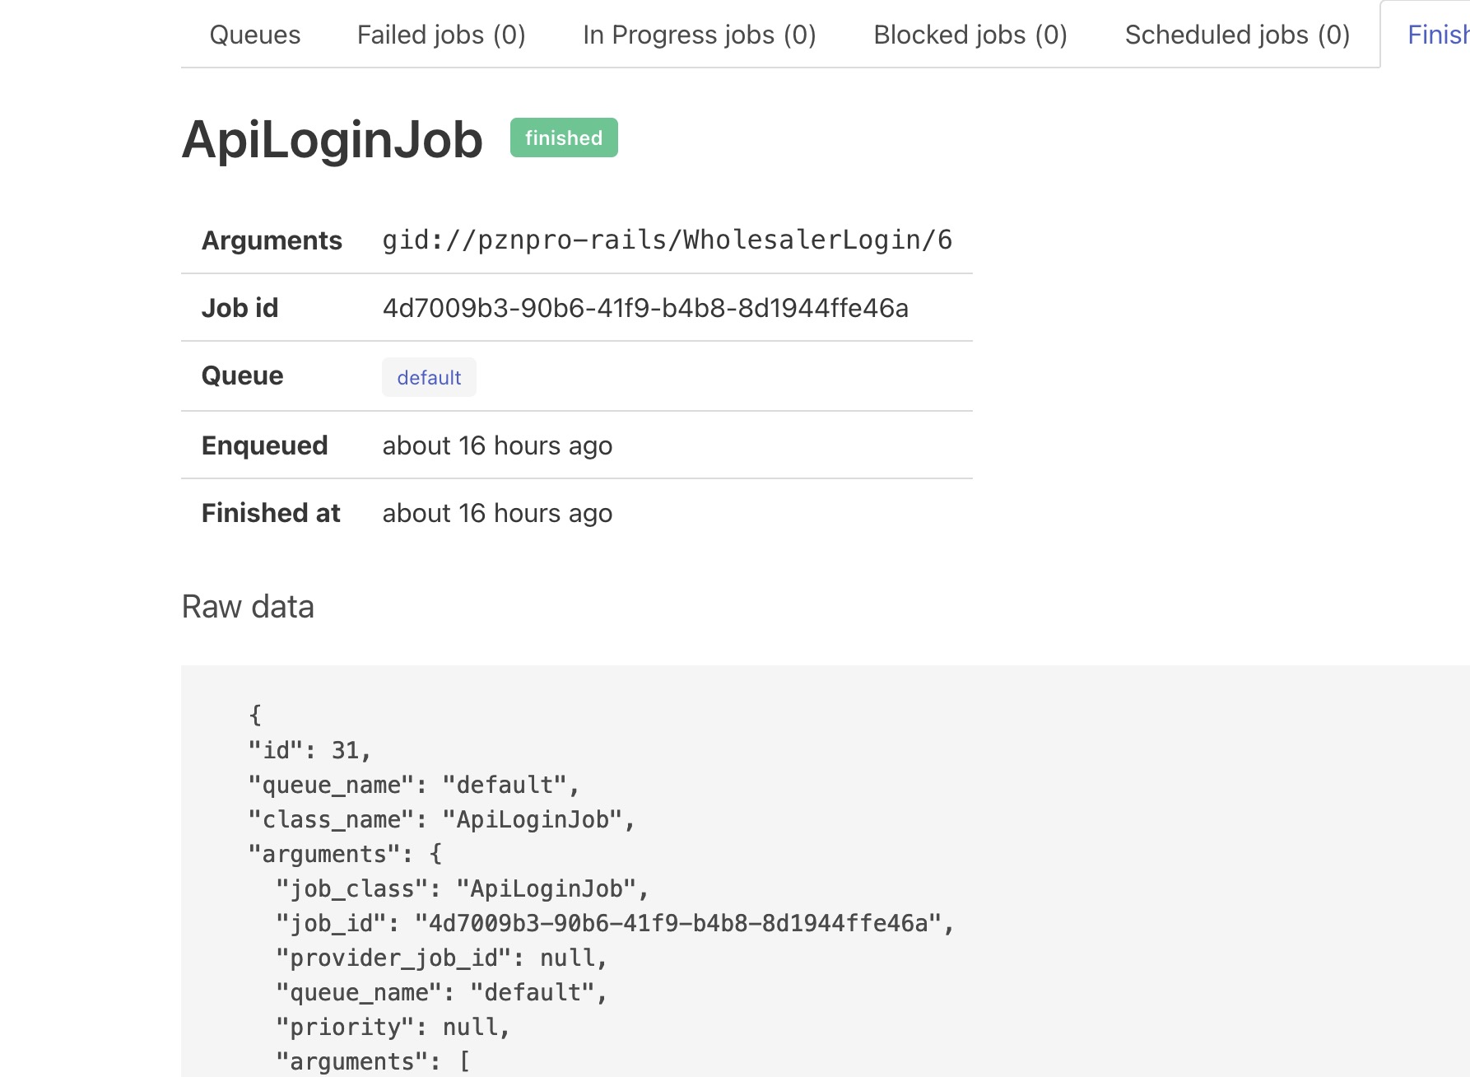Select the ApiLoginJob page heading

click(333, 140)
